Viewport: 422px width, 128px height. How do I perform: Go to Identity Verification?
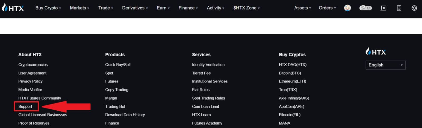(208, 65)
